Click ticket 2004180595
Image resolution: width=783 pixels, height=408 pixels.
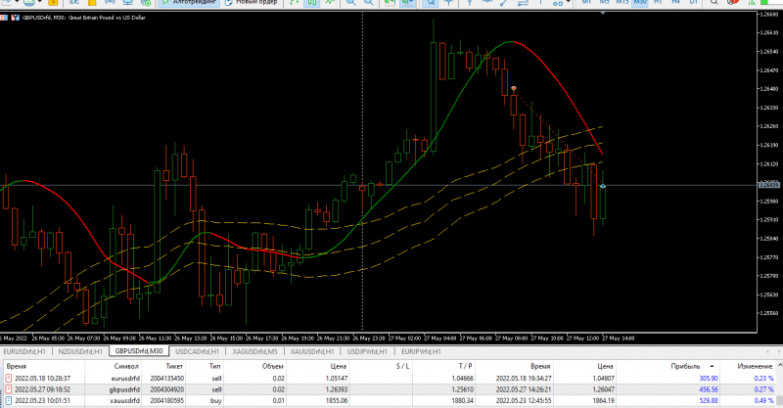coord(166,400)
